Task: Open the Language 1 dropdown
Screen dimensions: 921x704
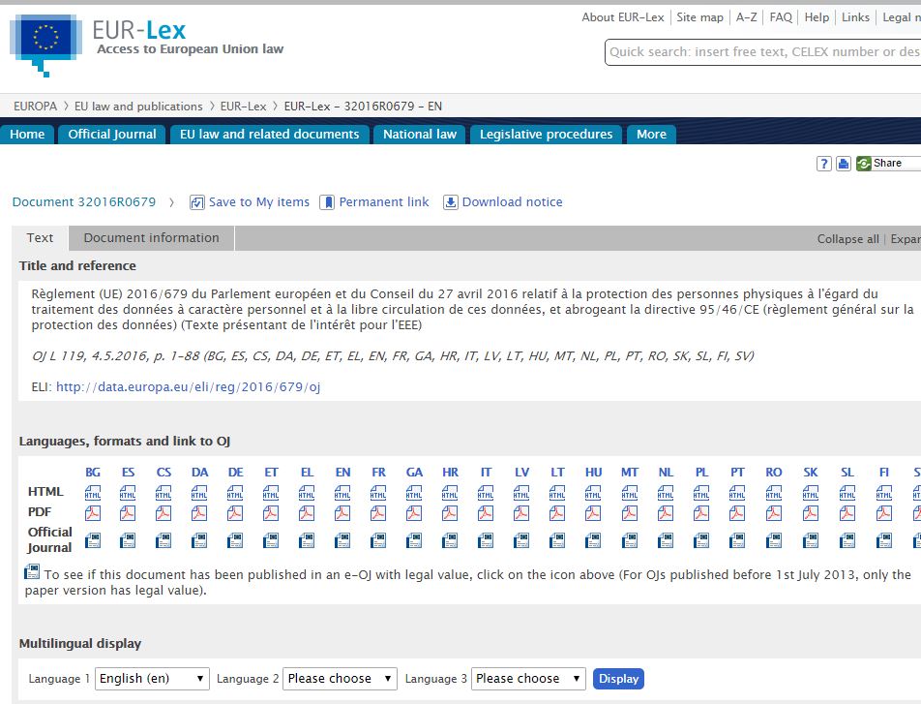Action: coord(152,679)
